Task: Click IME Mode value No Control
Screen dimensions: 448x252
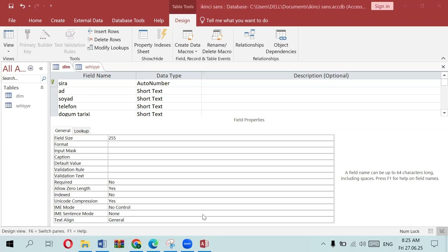Action: 220,207
